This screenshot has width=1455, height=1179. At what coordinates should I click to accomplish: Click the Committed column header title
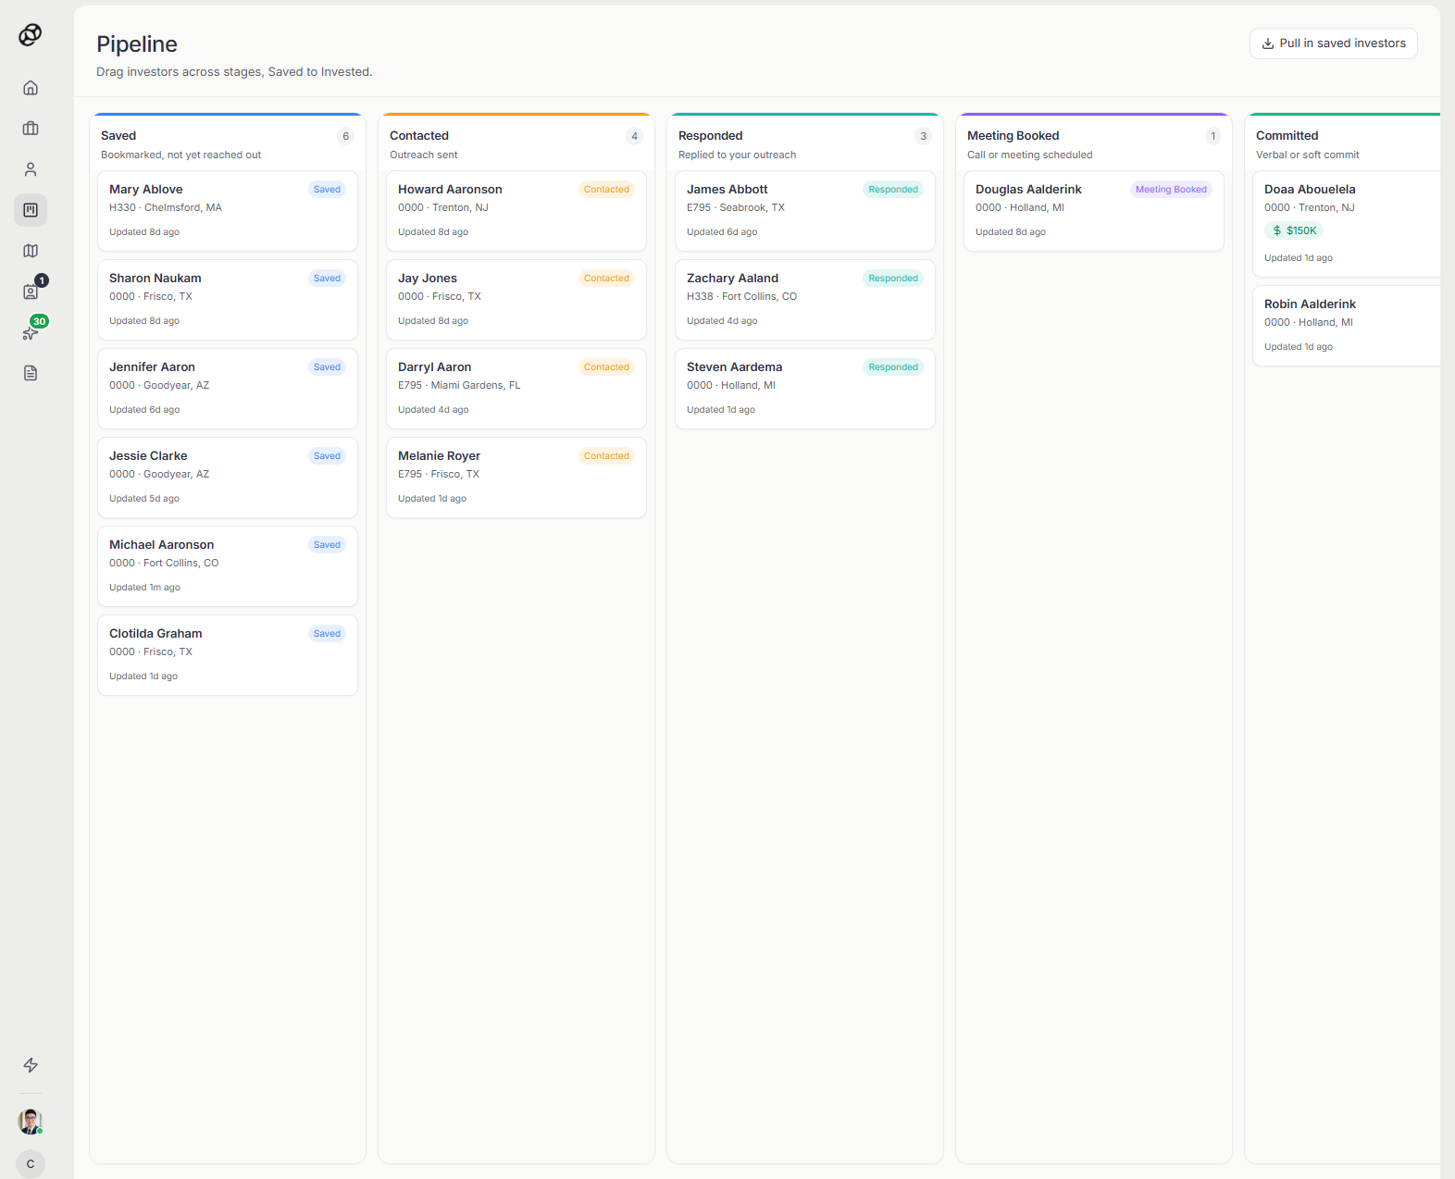point(1287,135)
